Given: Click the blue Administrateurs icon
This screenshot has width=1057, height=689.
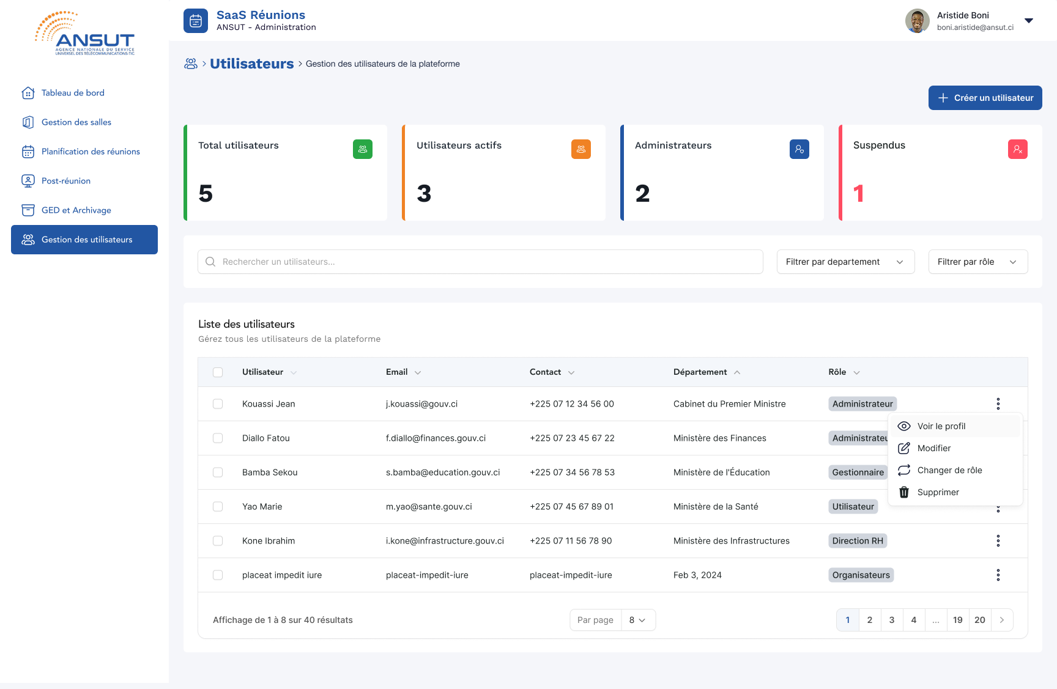Looking at the screenshot, I should [799, 149].
